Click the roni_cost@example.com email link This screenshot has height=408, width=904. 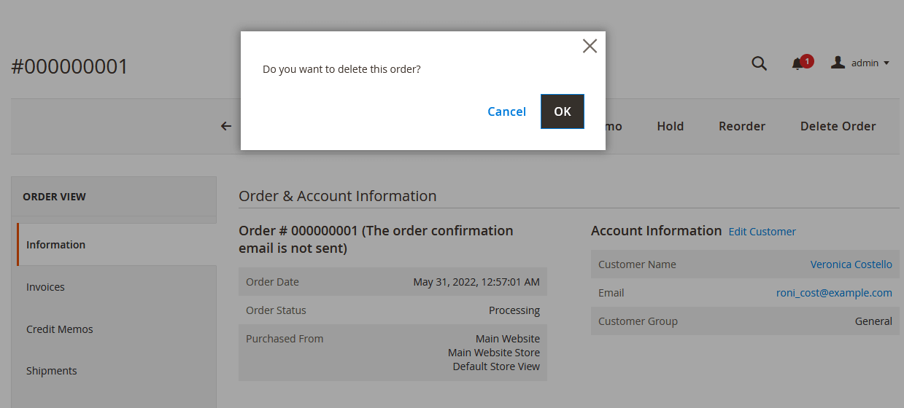(x=834, y=293)
